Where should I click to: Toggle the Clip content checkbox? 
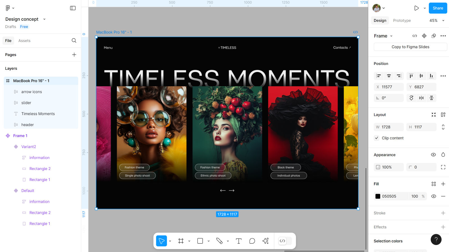377,138
